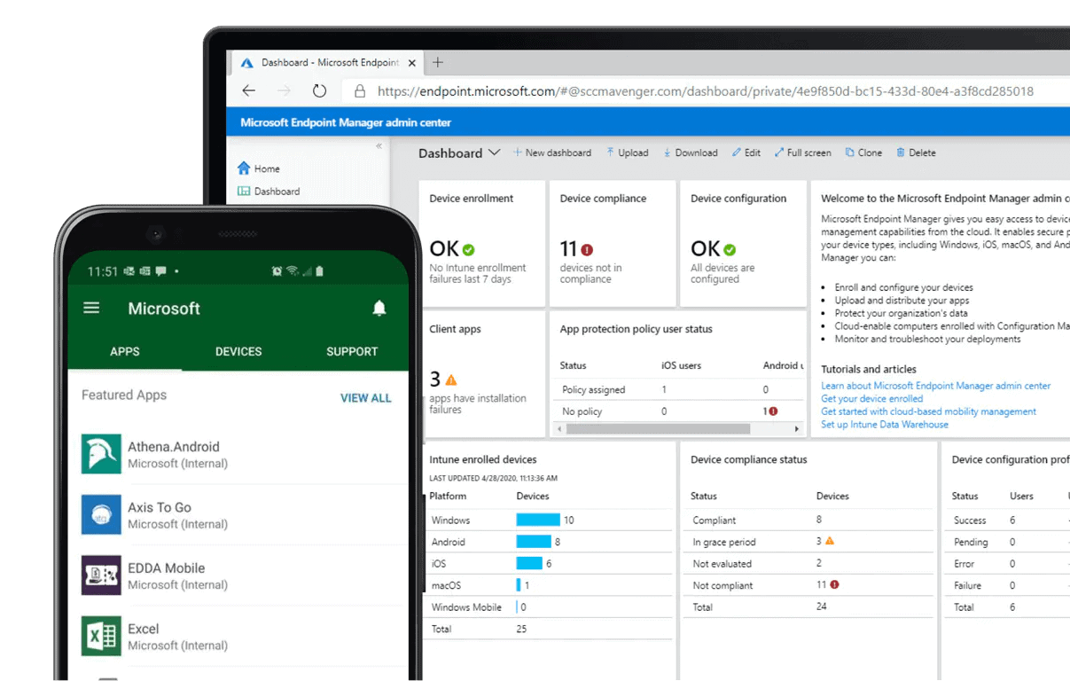Open Get started with cloud-based mobility management link
Screen dimensions: 1070x681
[928, 411]
